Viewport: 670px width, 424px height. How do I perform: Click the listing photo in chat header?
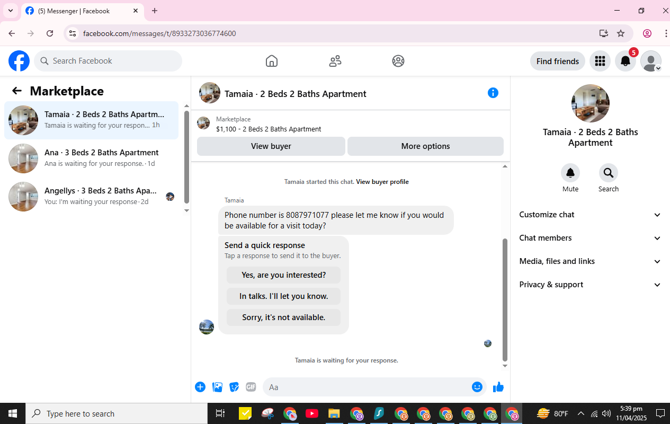tap(210, 93)
